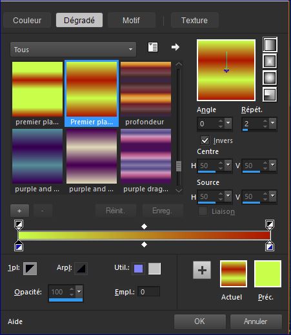The image size is (291, 335).
Task: Open the Tous category dropdown
Action: pos(73,50)
